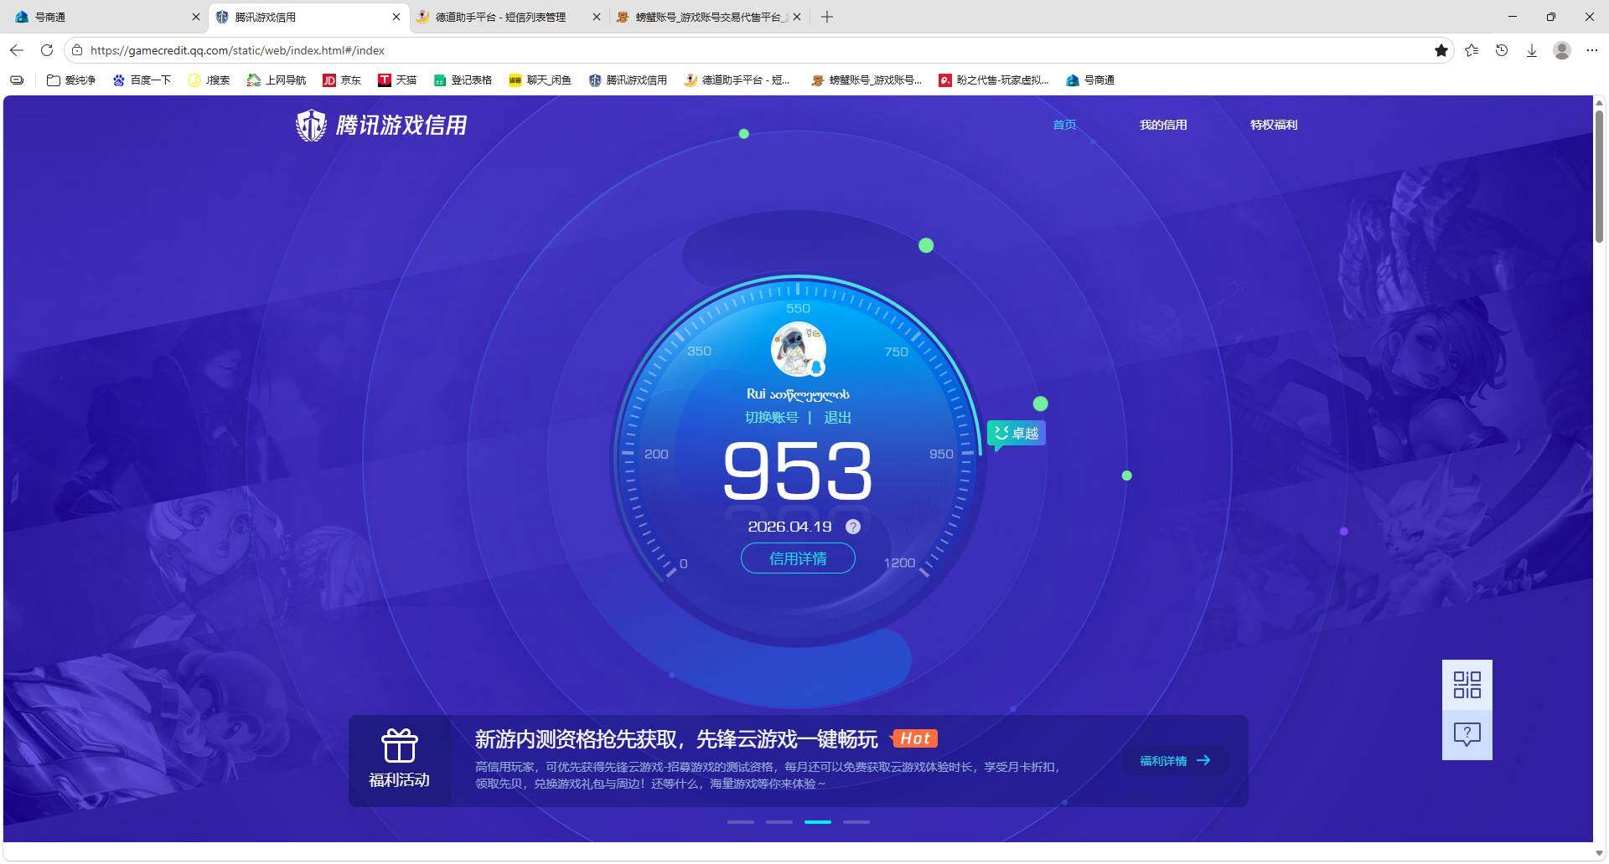Show the QR code floating button
Image resolution: width=1609 pixels, height=864 pixels.
1467,685
